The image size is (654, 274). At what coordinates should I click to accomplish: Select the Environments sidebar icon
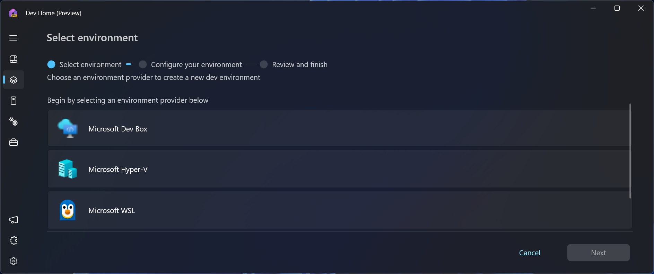point(13,80)
